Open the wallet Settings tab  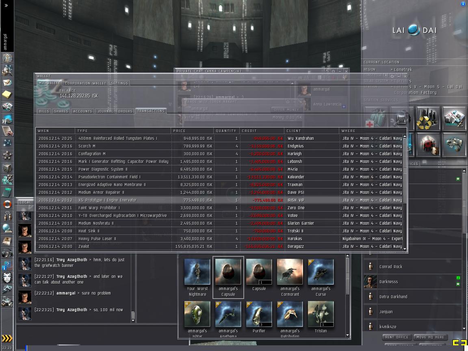click(119, 83)
